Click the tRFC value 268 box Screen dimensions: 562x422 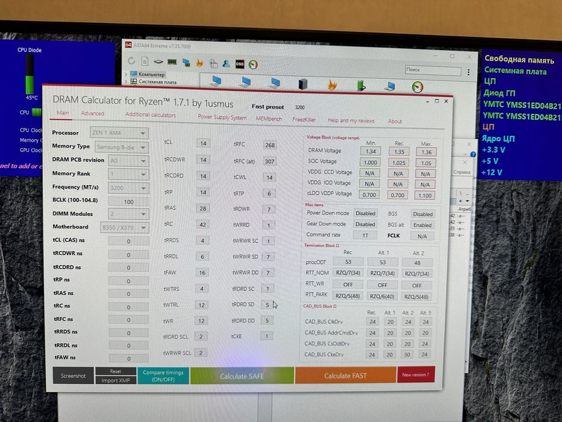click(x=269, y=145)
